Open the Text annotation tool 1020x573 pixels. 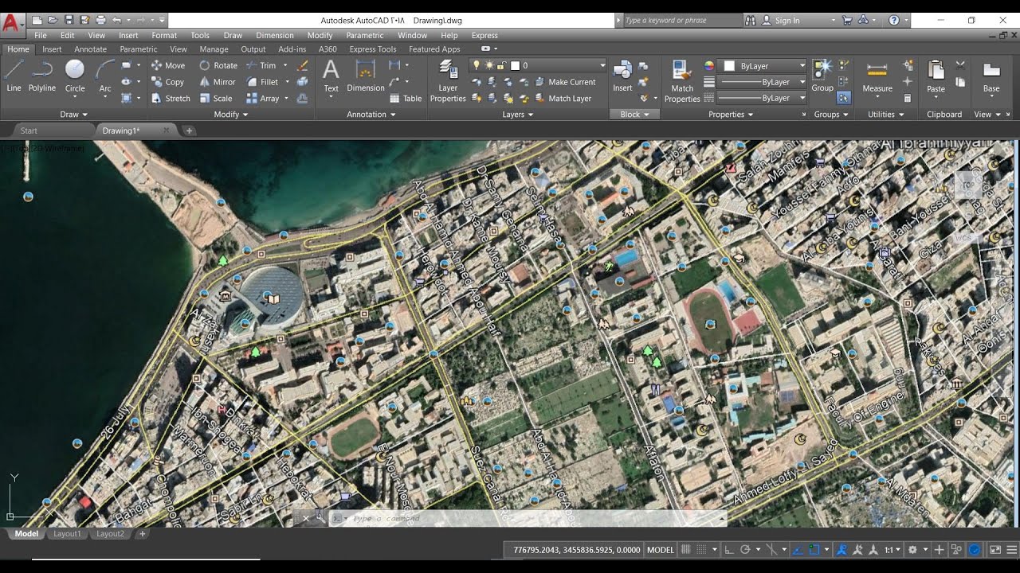point(331,77)
